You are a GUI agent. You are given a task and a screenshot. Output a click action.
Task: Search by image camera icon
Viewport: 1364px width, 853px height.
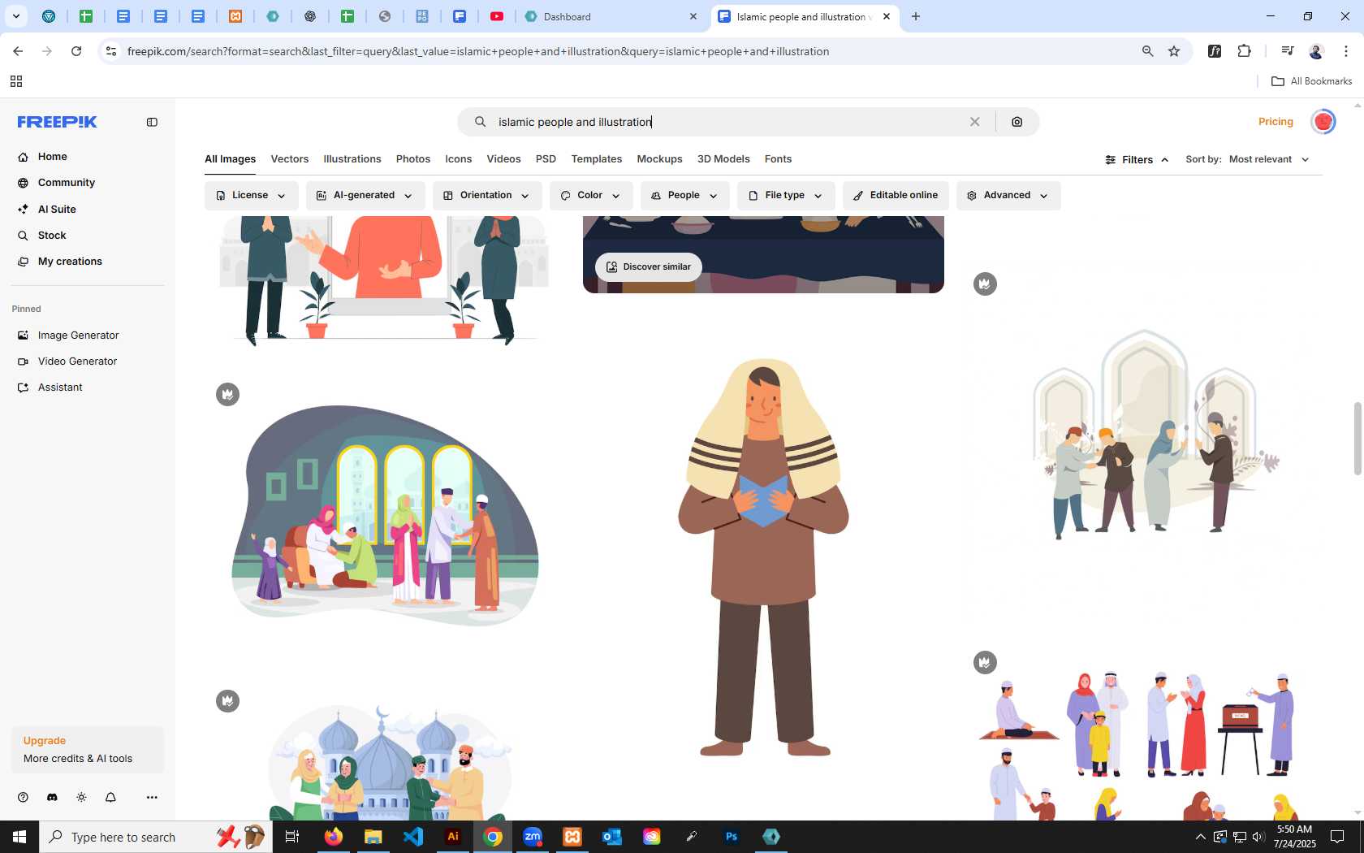pyautogui.click(x=1017, y=122)
